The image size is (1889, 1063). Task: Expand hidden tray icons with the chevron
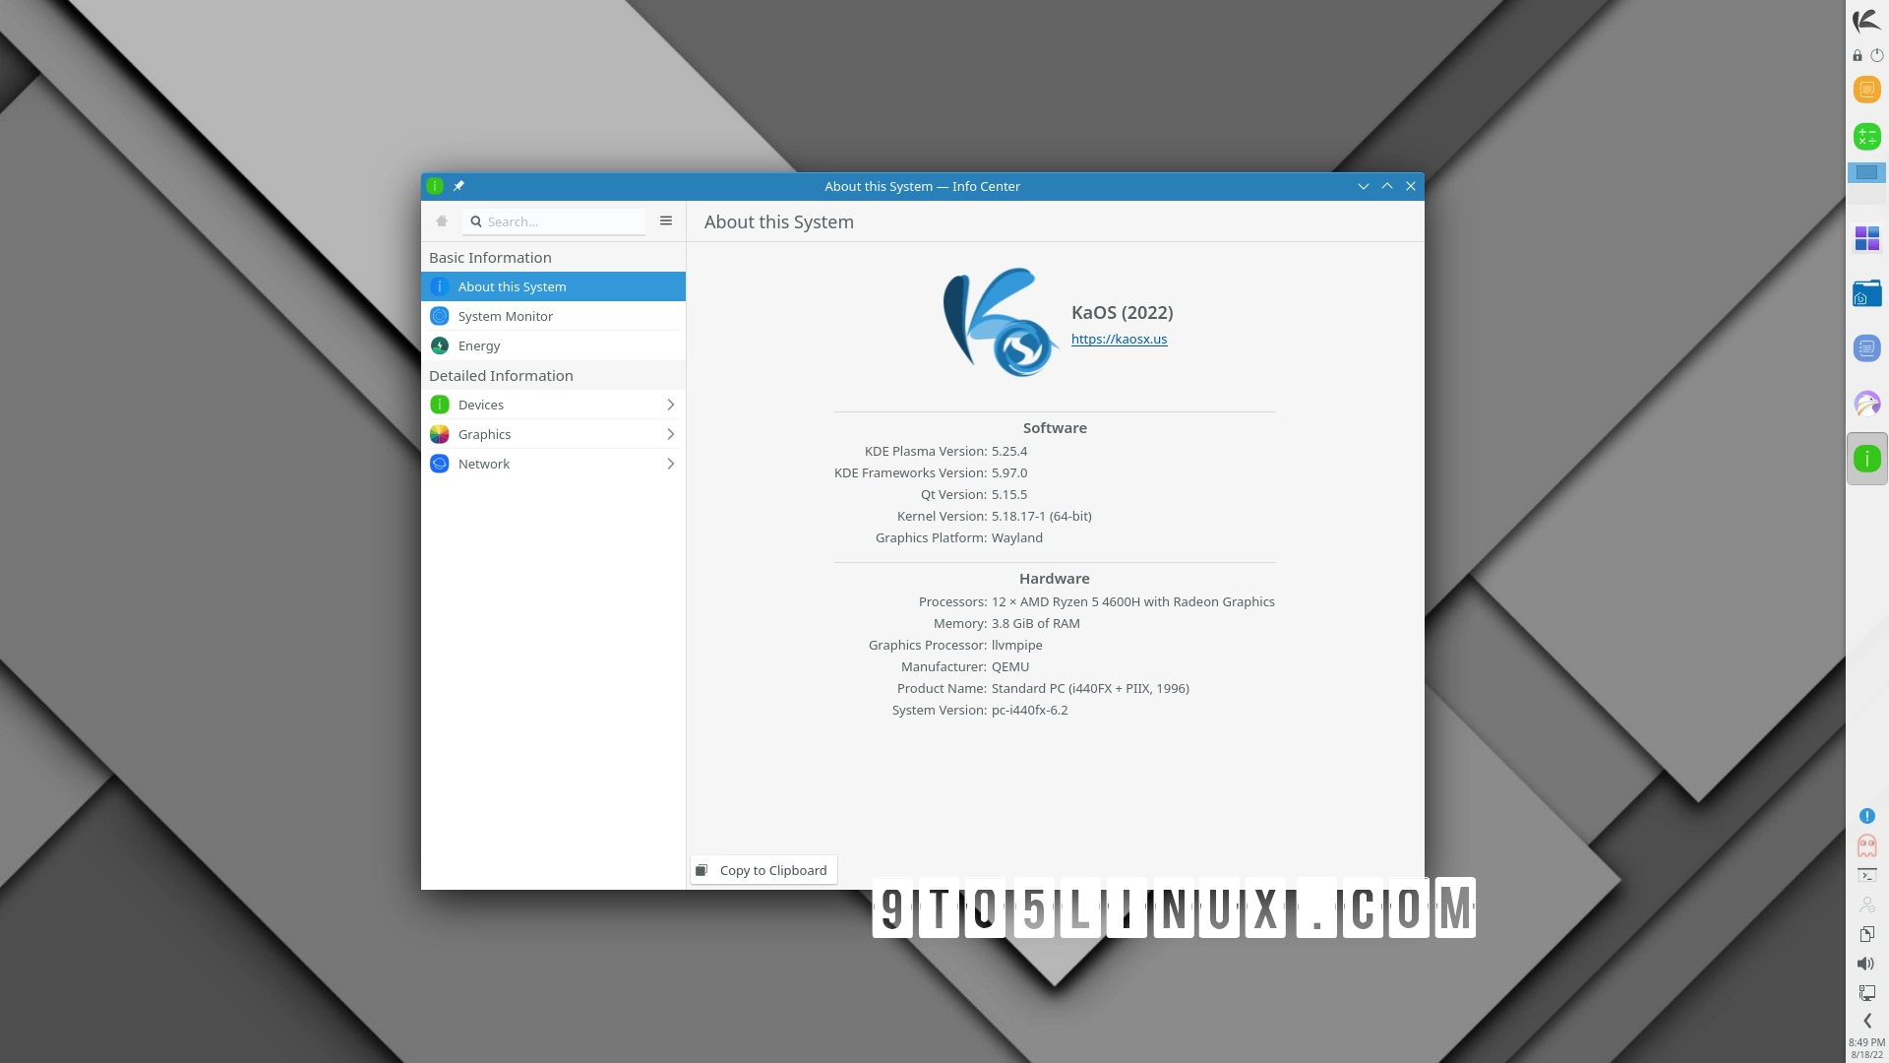[x=1866, y=1021]
